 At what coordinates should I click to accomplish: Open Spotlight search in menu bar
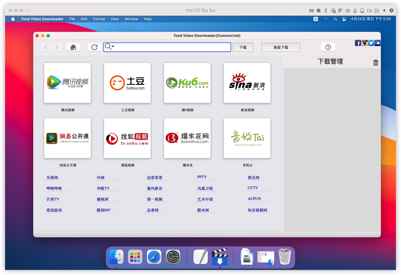click(x=335, y=19)
